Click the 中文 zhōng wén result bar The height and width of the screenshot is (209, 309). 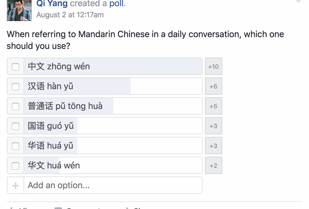113,66
